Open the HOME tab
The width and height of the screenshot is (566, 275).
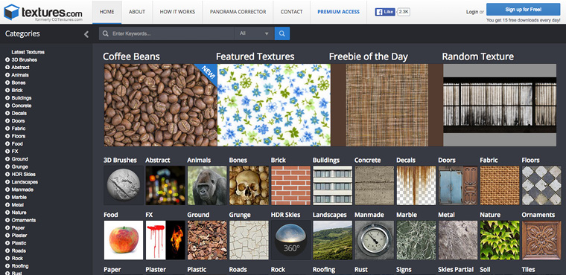pyautogui.click(x=106, y=12)
